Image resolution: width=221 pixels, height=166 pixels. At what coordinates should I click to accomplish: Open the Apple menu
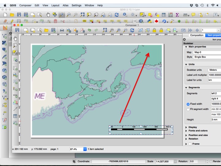pos(5,5)
